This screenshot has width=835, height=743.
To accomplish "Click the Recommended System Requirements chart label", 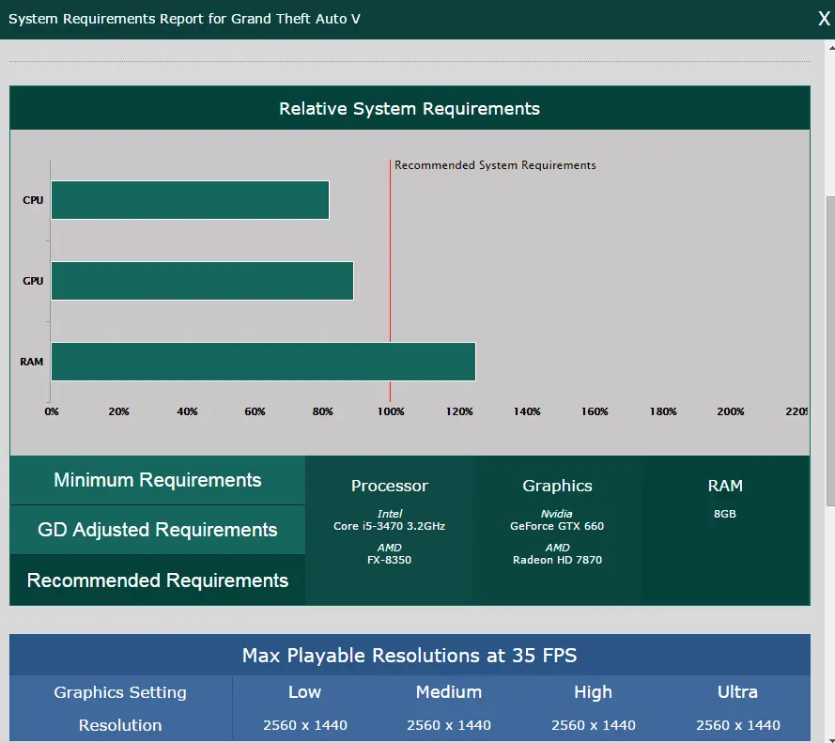I will pyautogui.click(x=495, y=165).
